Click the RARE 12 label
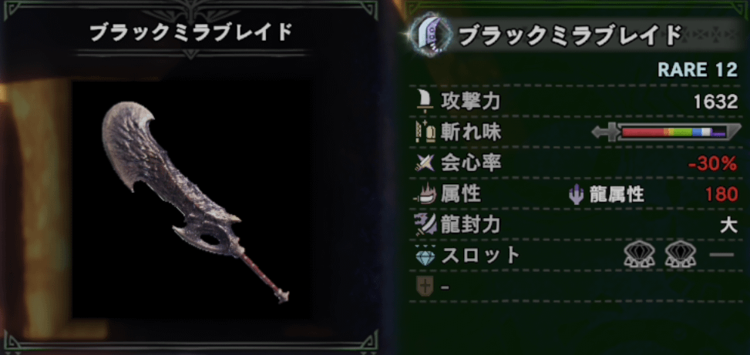Screen dimensions: 750x355 tap(698, 70)
